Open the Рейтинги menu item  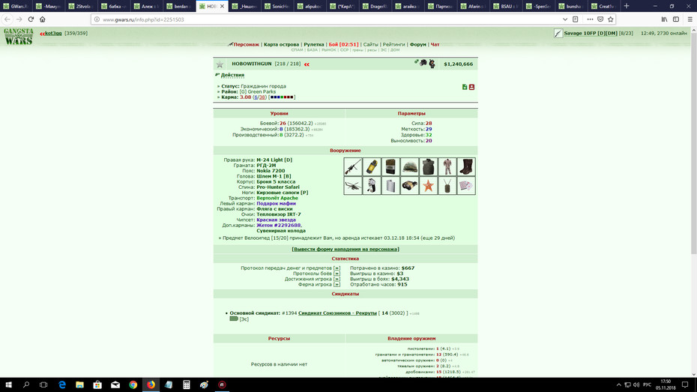coord(393,44)
